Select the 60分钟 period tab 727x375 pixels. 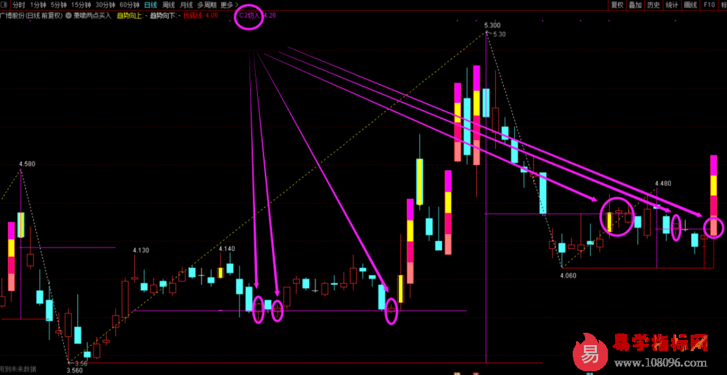(130, 5)
